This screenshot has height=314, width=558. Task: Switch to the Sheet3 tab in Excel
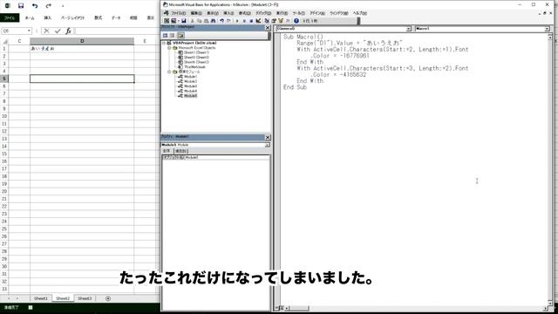(x=85, y=298)
